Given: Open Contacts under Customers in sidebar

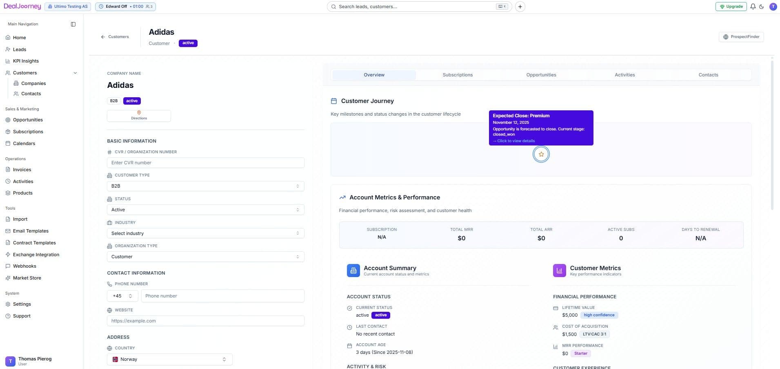Looking at the screenshot, I should [x=31, y=94].
